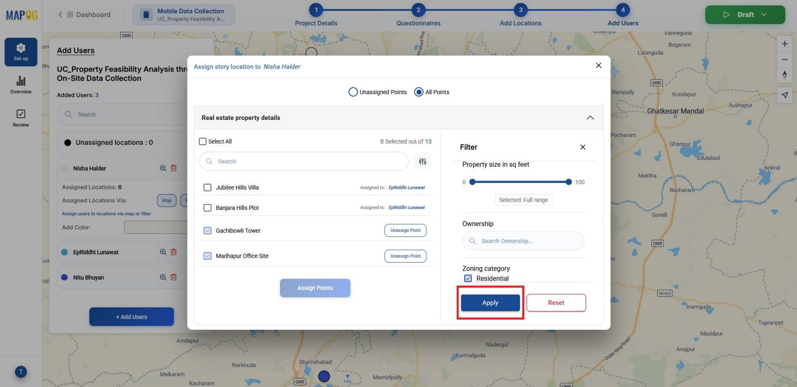
Task: Delete user EpRiddhi Lunawat
Action: (174, 252)
